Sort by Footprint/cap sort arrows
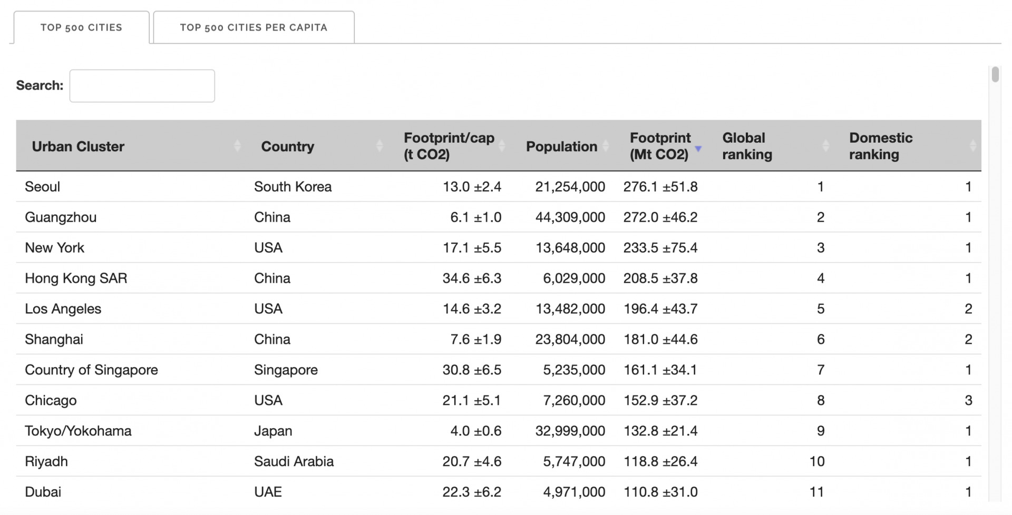Image resolution: width=1012 pixels, height=515 pixels. click(502, 146)
